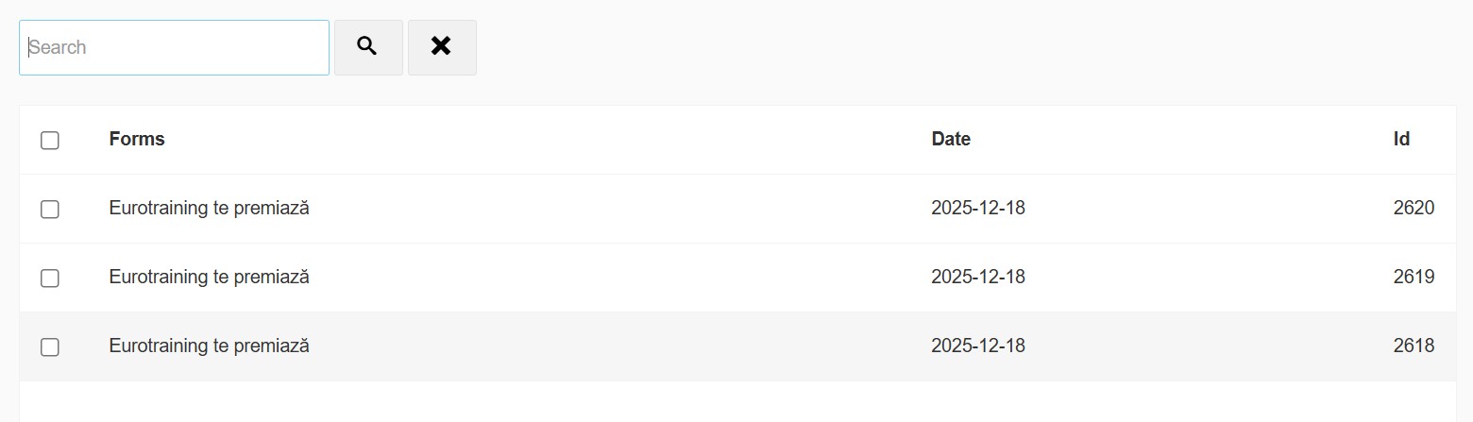Check the box for entry 2620
This screenshot has height=422, width=1473.
50,210
